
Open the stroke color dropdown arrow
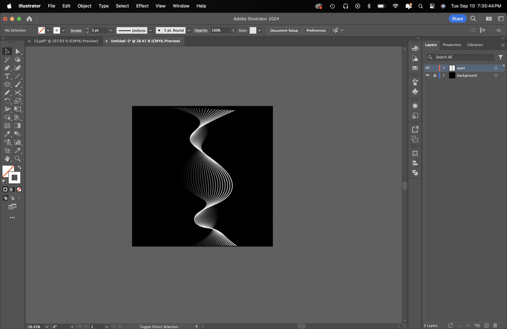tap(63, 30)
